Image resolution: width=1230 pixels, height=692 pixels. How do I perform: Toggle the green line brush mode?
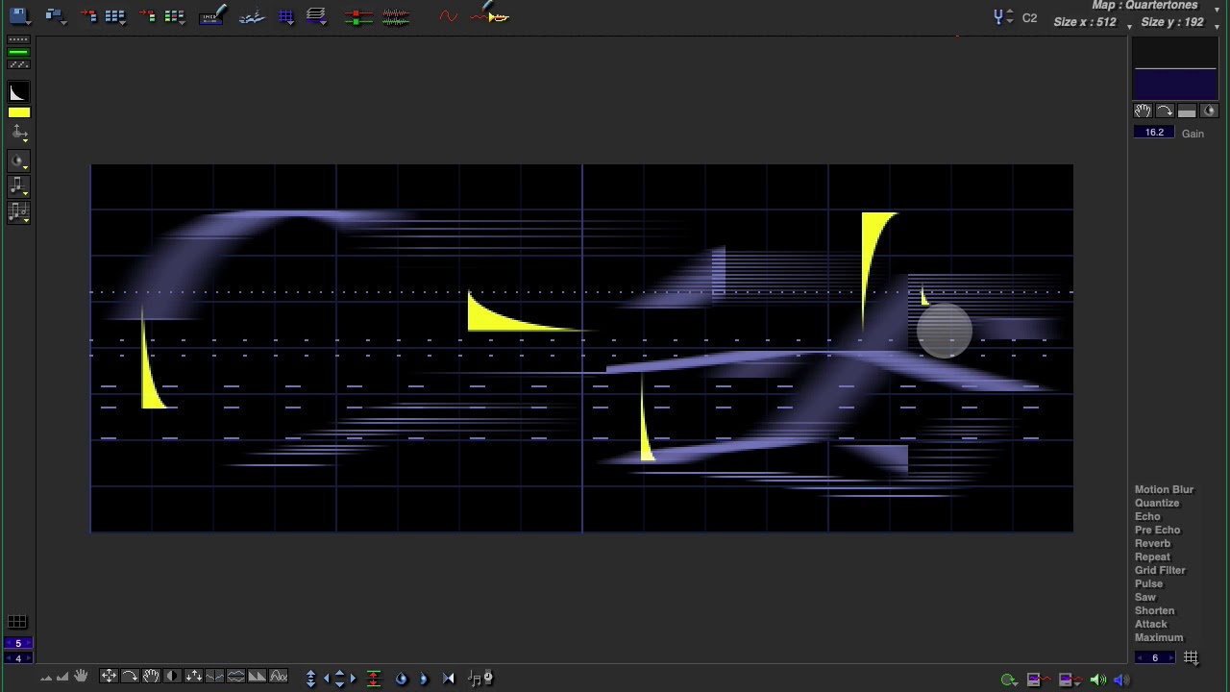18,52
